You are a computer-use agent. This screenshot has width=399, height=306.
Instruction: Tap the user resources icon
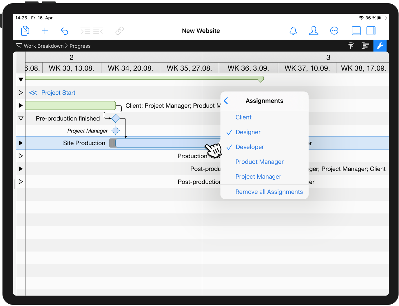click(314, 31)
